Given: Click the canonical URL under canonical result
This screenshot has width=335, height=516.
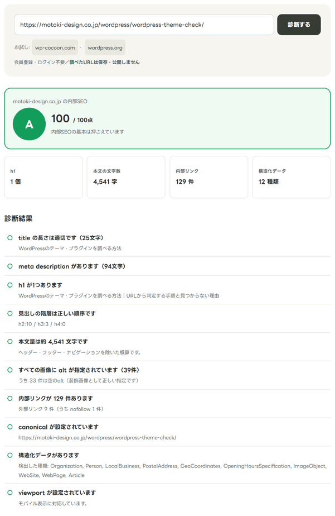Looking at the screenshot, I should (98, 438).
